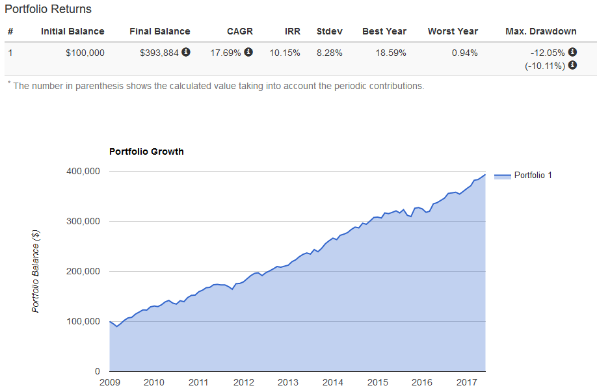Image resolution: width=597 pixels, height=392 pixels.
Task: Click the Worst Year column header
Action: (x=453, y=31)
